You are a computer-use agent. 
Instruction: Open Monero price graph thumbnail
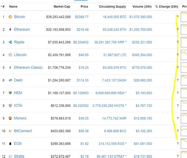pyautogui.click(x=184, y=118)
